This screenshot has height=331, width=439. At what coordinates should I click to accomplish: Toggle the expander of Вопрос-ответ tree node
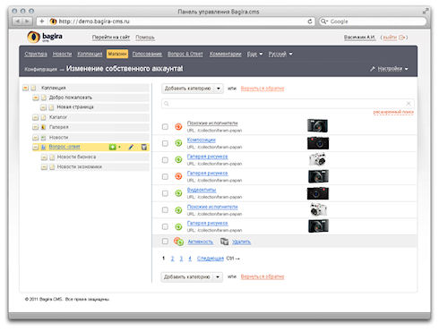pos(36,147)
